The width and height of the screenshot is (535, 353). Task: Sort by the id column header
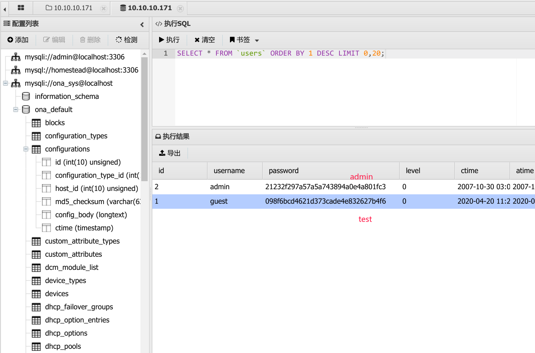pyautogui.click(x=180, y=171)
